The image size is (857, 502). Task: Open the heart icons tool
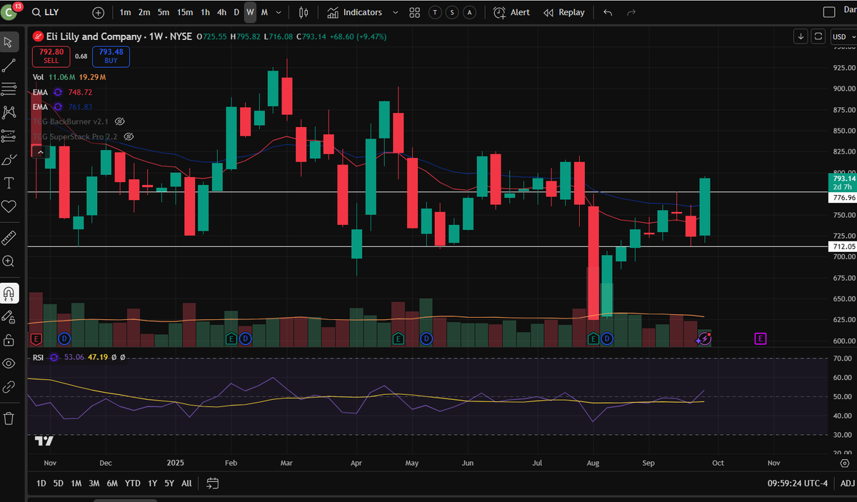tap(9, 206)
